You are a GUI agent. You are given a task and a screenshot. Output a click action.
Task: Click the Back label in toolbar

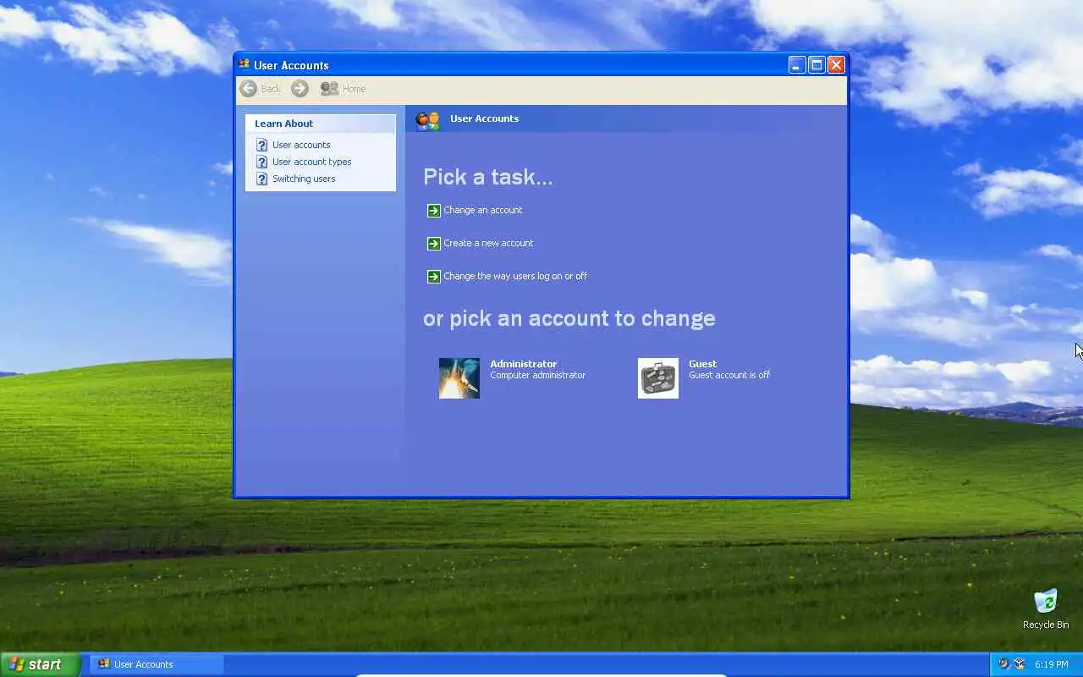(x=271, y=89)
